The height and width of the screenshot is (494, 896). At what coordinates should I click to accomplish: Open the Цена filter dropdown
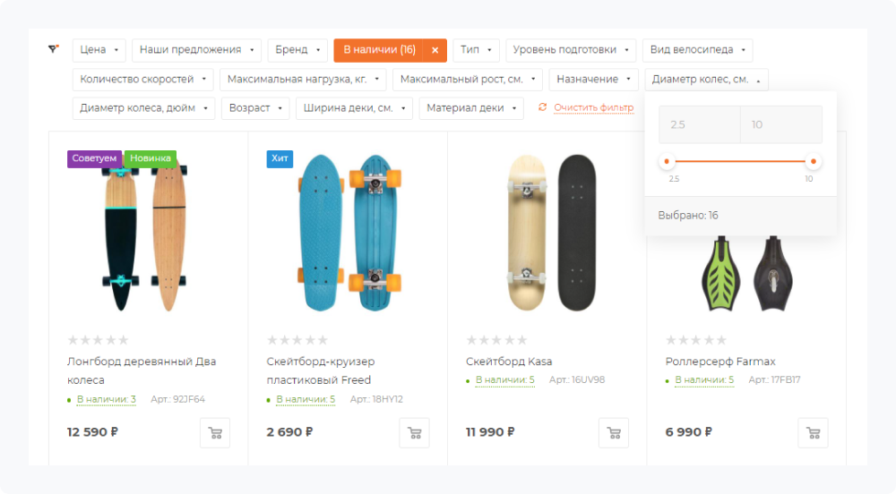[x=99, y=50]
